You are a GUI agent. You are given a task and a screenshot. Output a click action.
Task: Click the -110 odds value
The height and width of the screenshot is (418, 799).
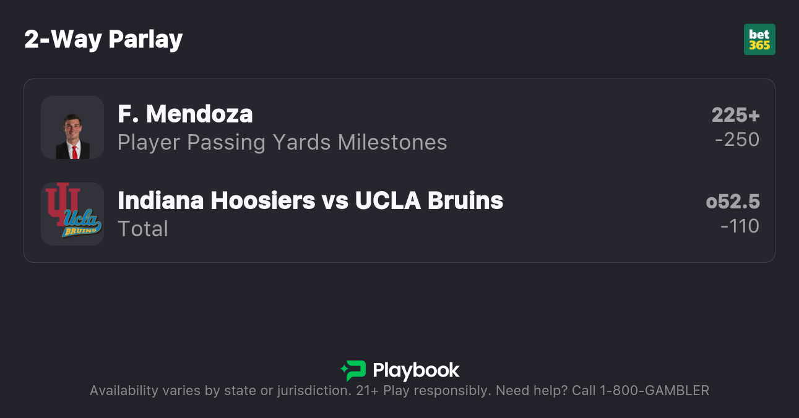[x=740, y=226]
